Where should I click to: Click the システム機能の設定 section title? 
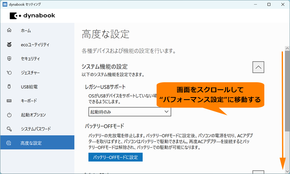point(104,67)
